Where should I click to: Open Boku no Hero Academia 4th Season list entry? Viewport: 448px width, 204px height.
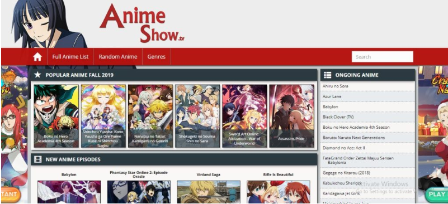pos(356,127)
